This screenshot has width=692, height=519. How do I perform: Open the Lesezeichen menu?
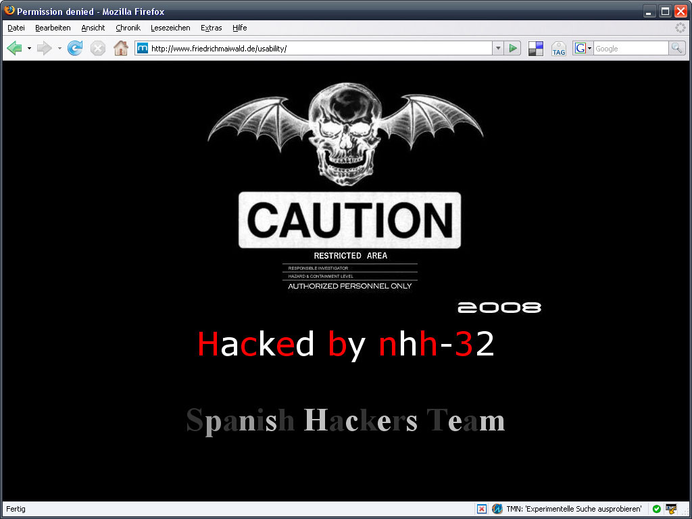pos(170,28)
